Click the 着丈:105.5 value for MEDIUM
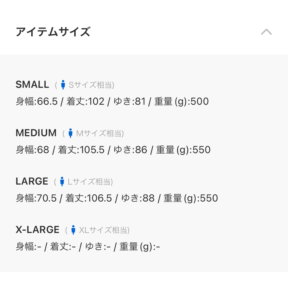This screenshot has width=288, height=288. pos(81,150)
